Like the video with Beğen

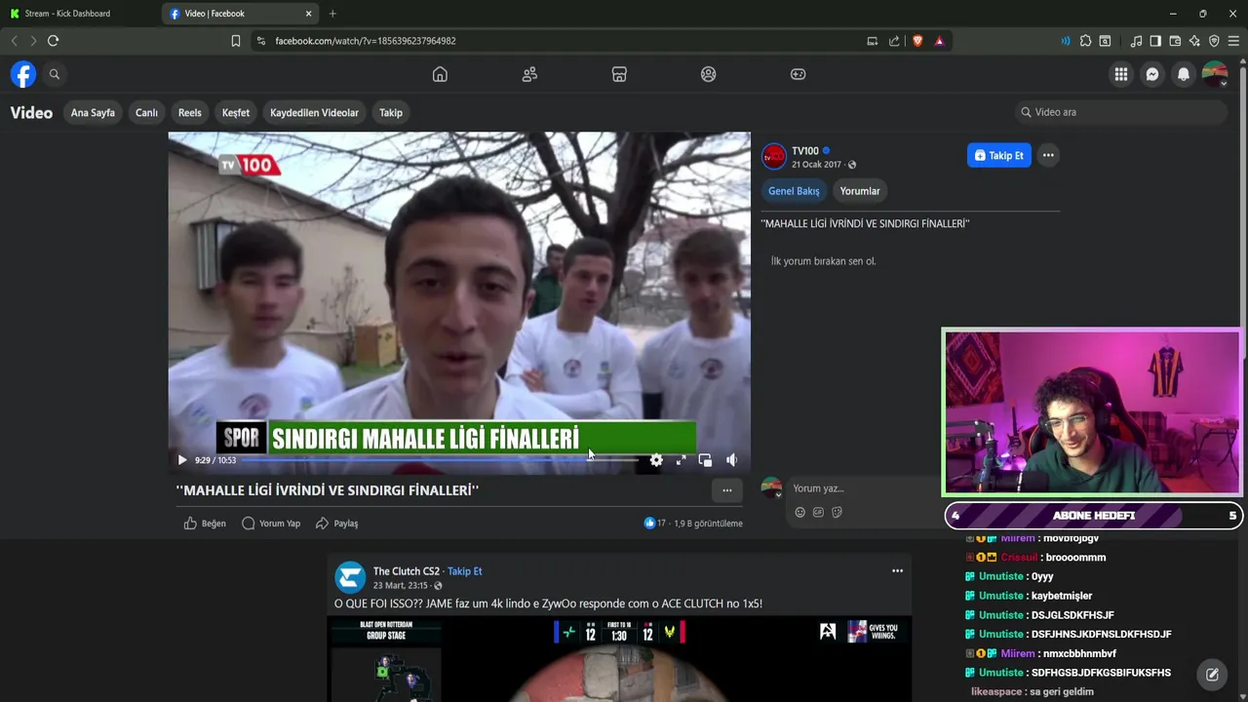205,524
